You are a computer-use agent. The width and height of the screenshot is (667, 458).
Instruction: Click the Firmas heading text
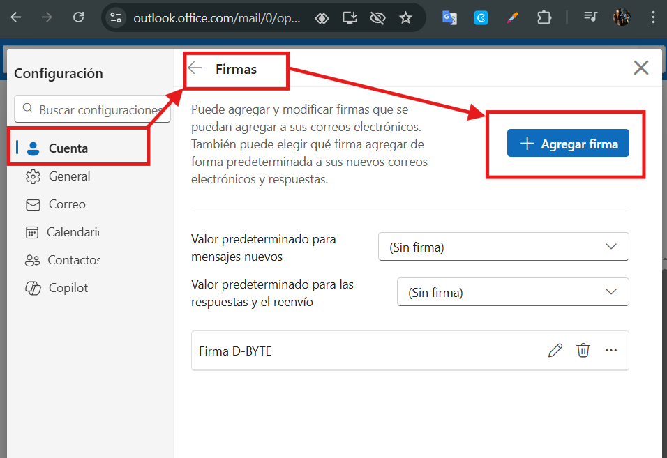click(x=236, y=69)
